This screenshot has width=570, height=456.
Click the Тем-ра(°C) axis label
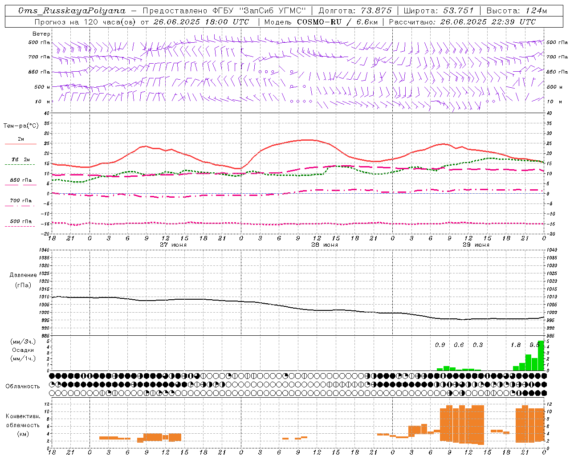pos(21,126)
